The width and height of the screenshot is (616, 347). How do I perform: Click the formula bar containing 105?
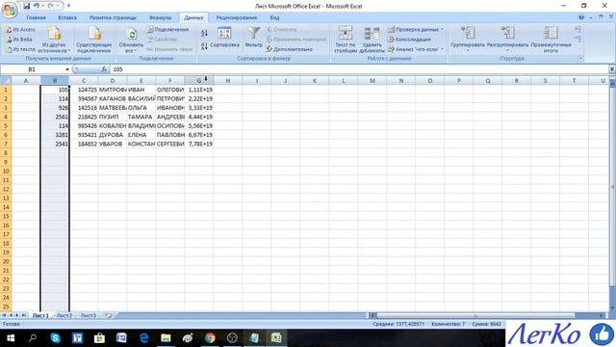359,69
